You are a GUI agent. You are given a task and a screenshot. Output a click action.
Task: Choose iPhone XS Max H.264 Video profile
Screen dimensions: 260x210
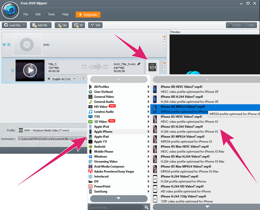(205, 159)
